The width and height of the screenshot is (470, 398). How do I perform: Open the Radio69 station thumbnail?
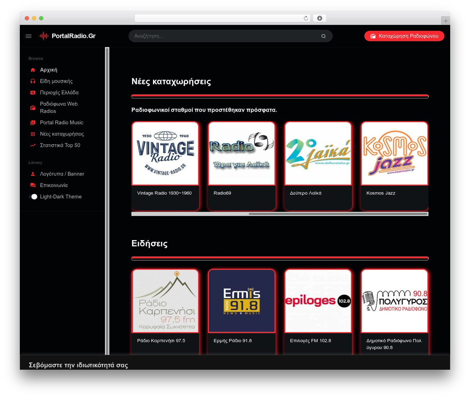click(x=242, y=153)
